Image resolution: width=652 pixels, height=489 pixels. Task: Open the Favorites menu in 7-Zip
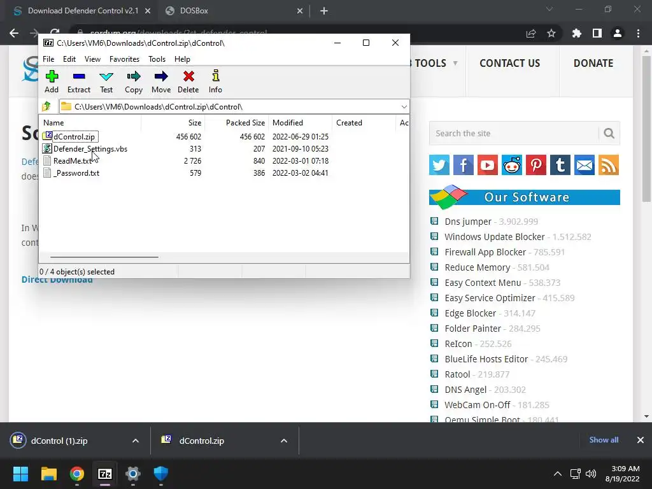(x=124, y=59)
